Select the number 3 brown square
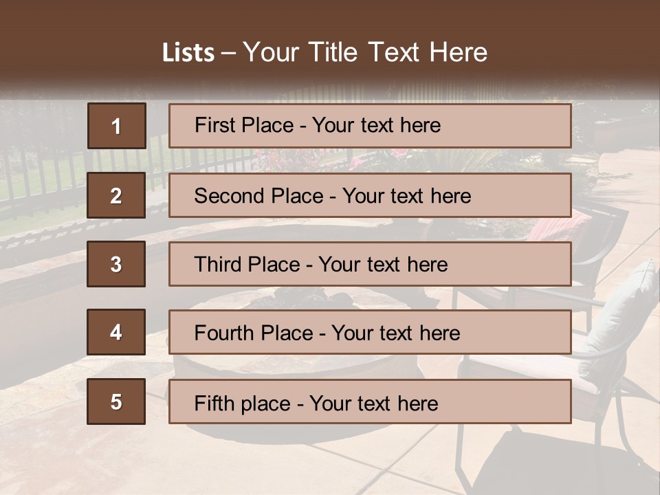Image resolution: width=660 pixels, height=495 pixels. (116, 264)
